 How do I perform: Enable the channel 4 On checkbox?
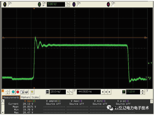point(113,6)
